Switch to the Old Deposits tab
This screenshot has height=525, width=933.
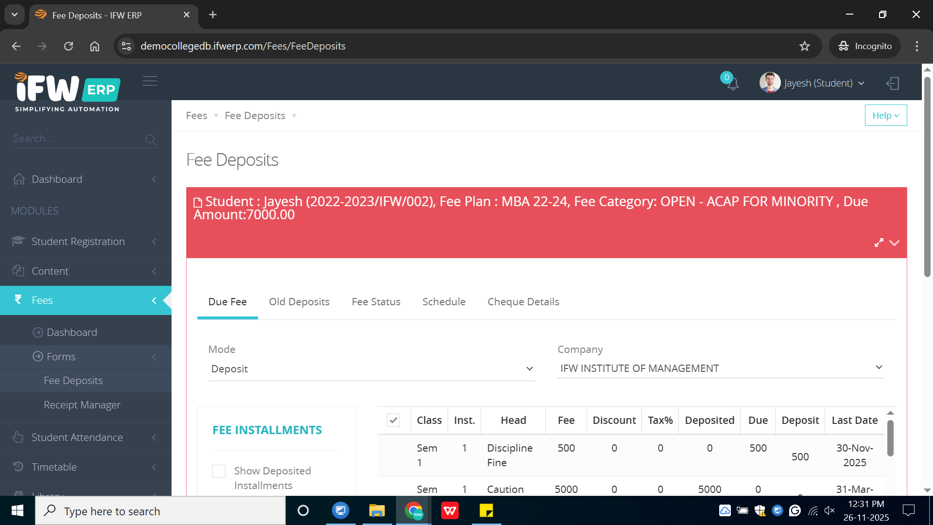(299, 302)
